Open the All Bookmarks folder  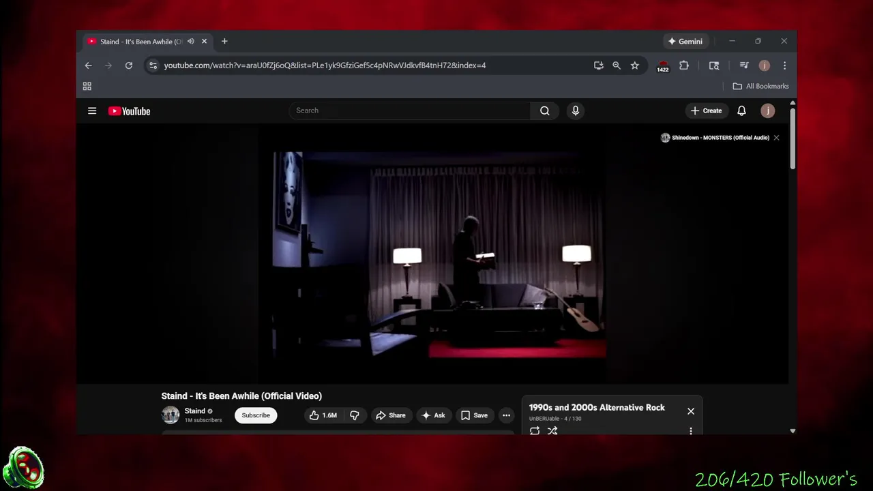(760, 86)
